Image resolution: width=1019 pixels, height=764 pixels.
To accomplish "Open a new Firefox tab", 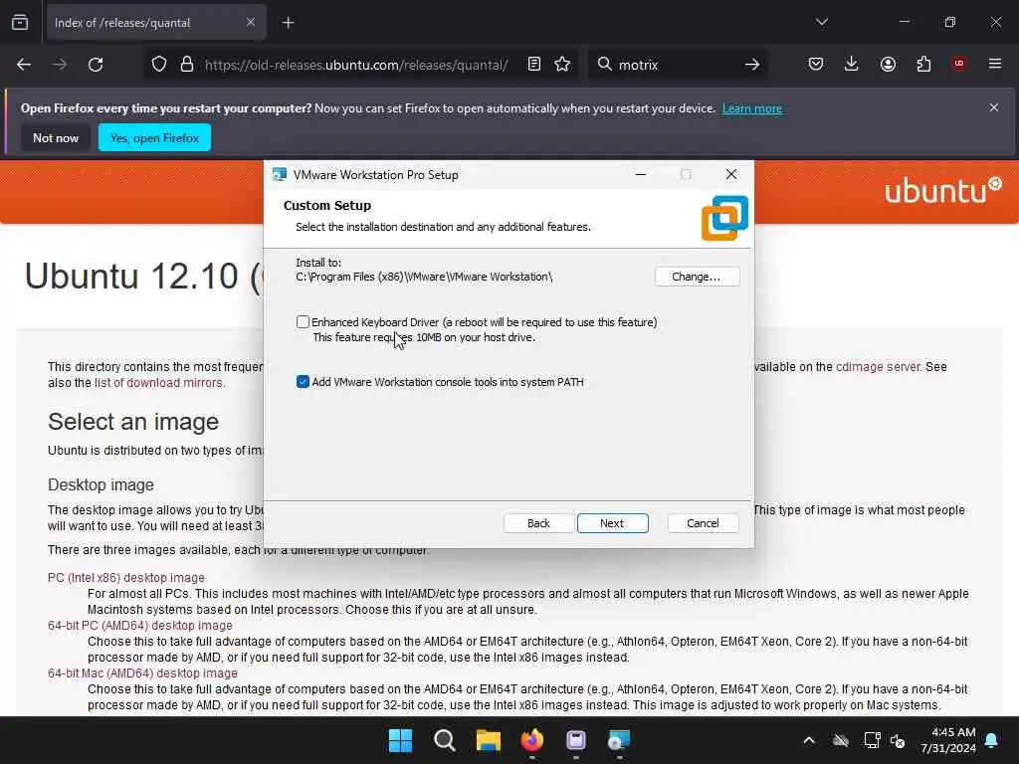I will (x=288, y=23).
